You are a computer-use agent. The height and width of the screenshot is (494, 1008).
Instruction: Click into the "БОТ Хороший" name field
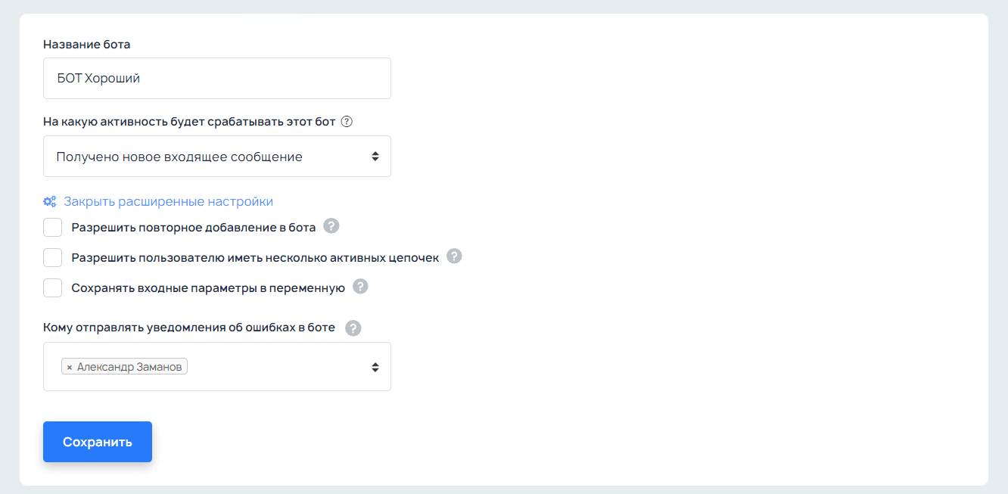pyautogui.click(x=216, y=79)
